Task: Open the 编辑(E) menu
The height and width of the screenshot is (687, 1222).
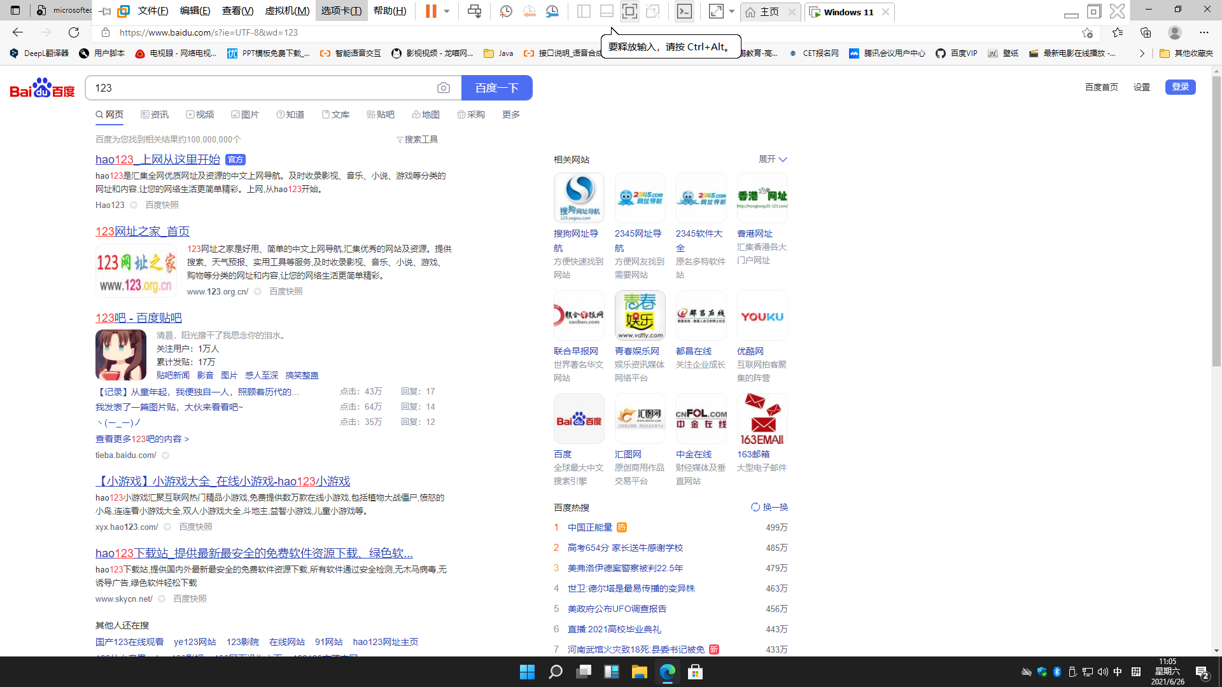Action: click(195, 11)
